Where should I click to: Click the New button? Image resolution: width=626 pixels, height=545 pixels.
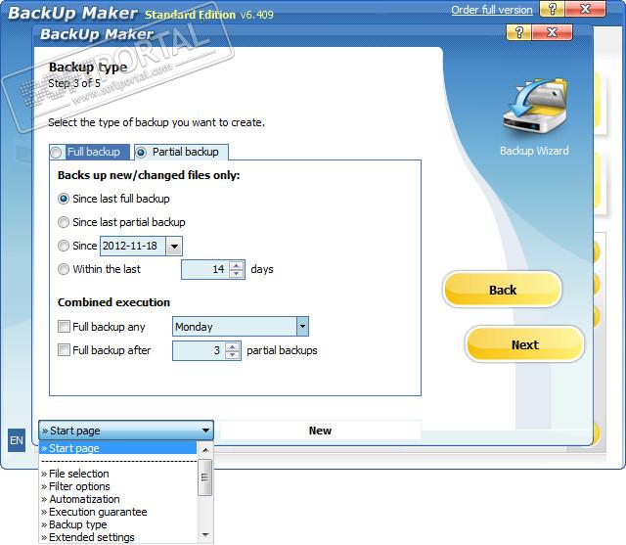[x=320, y=431]
